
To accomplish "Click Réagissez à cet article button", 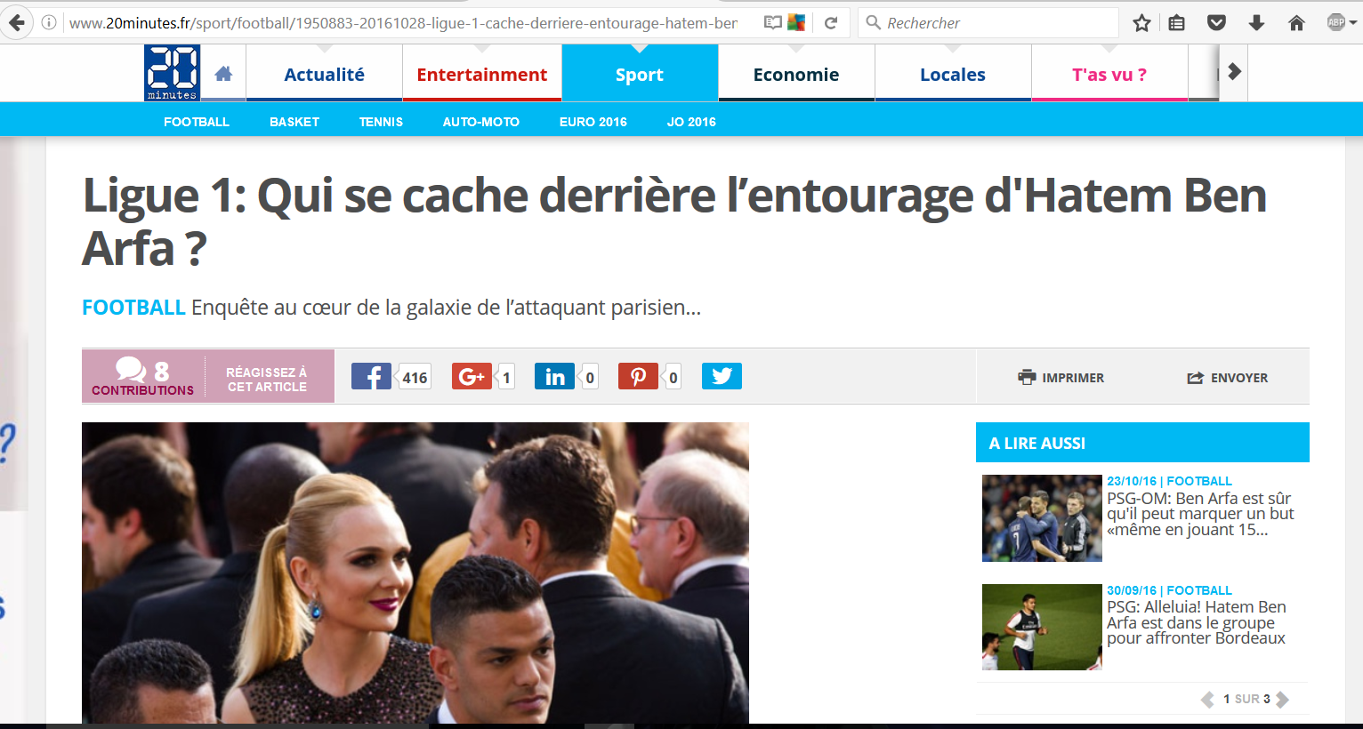I will click(267, 380).
